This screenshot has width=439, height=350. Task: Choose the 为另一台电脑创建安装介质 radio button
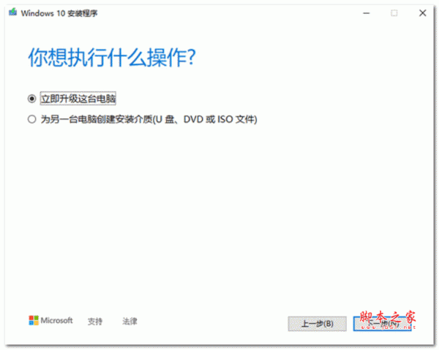coord(32,119)
